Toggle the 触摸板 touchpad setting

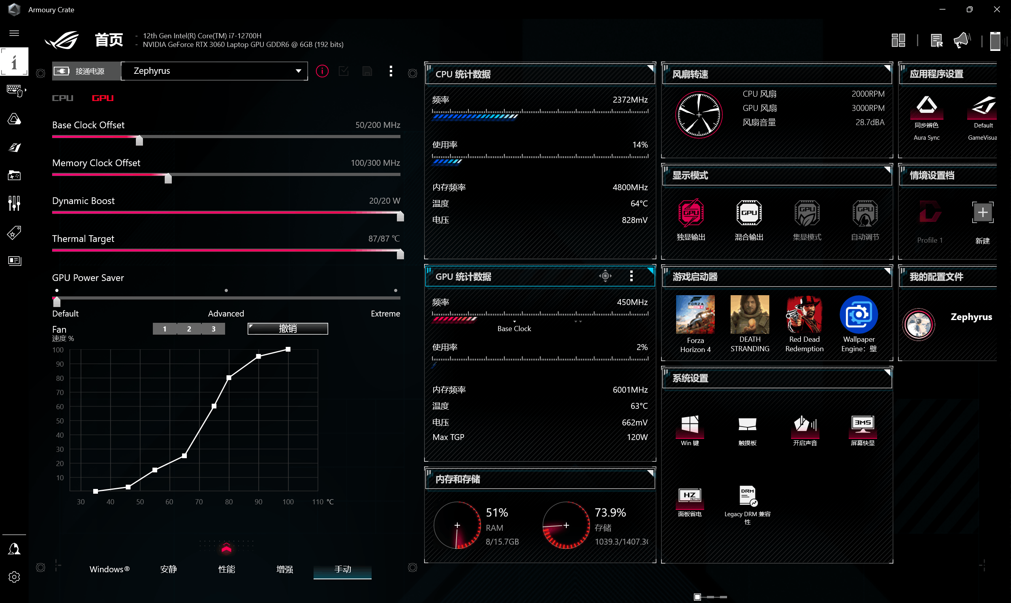coord(747,425)
